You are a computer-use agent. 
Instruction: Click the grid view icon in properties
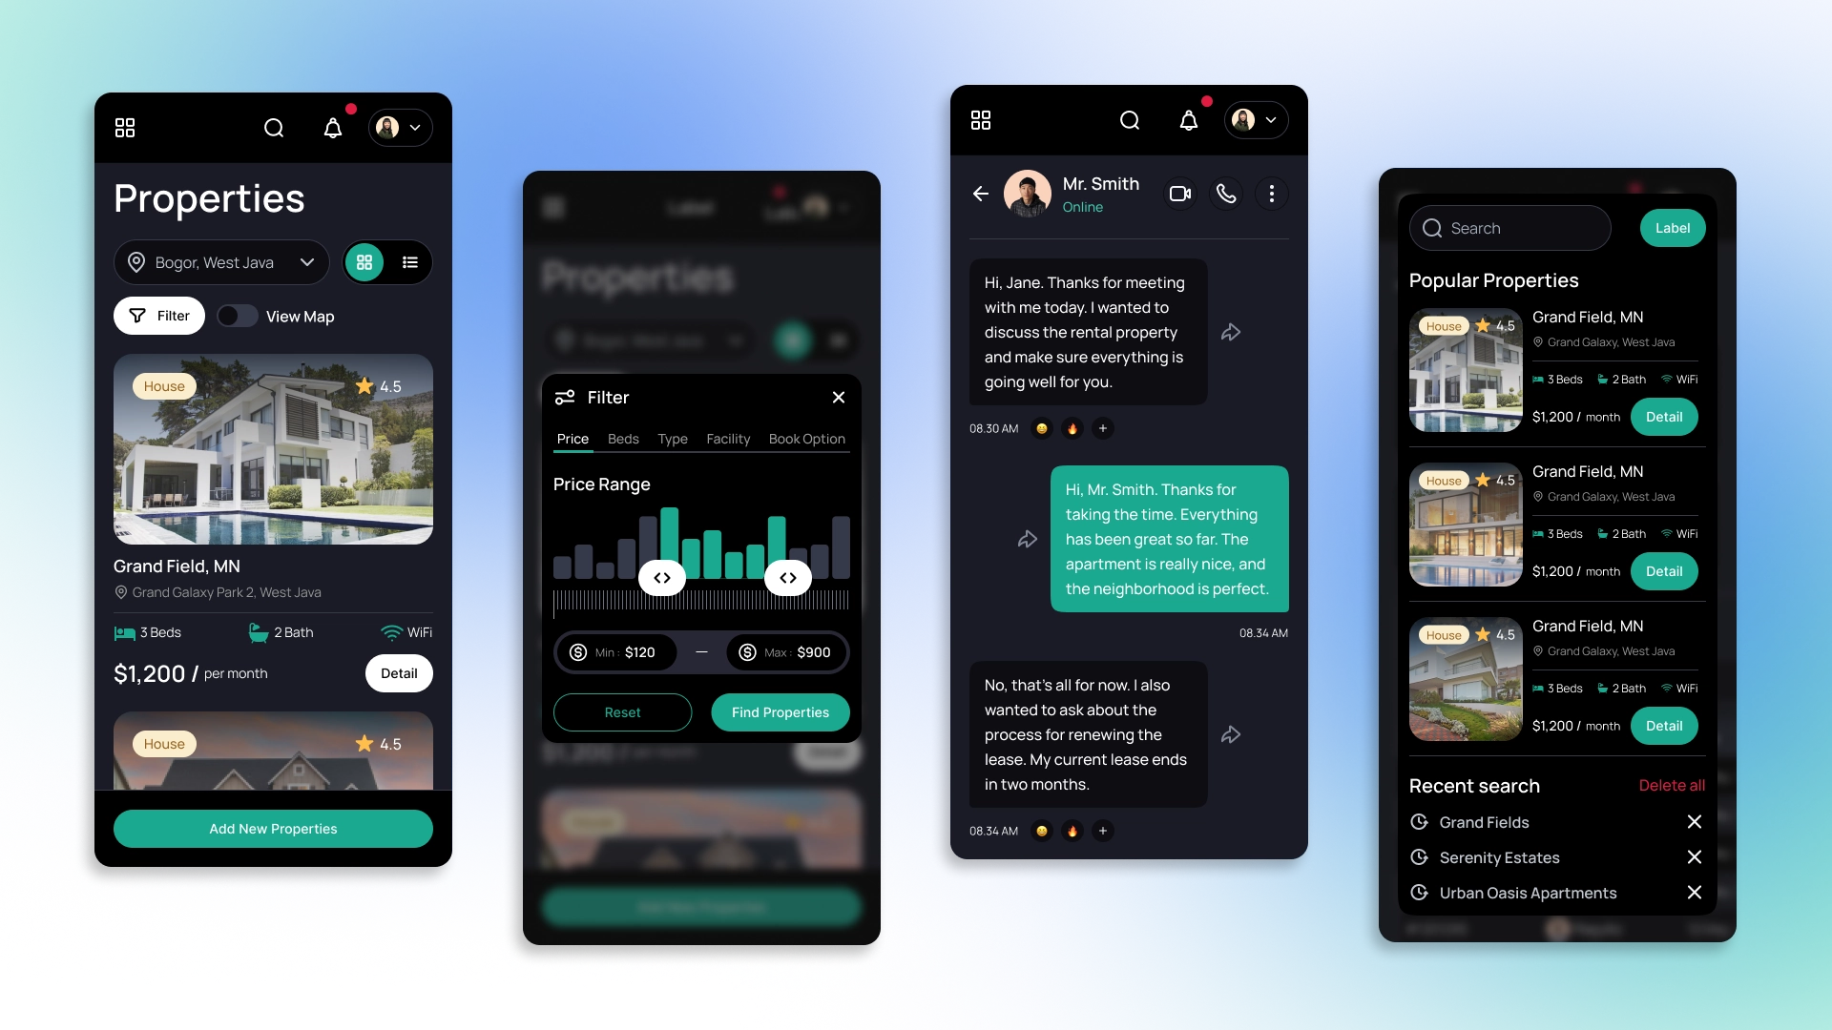[x=366, y=261]
